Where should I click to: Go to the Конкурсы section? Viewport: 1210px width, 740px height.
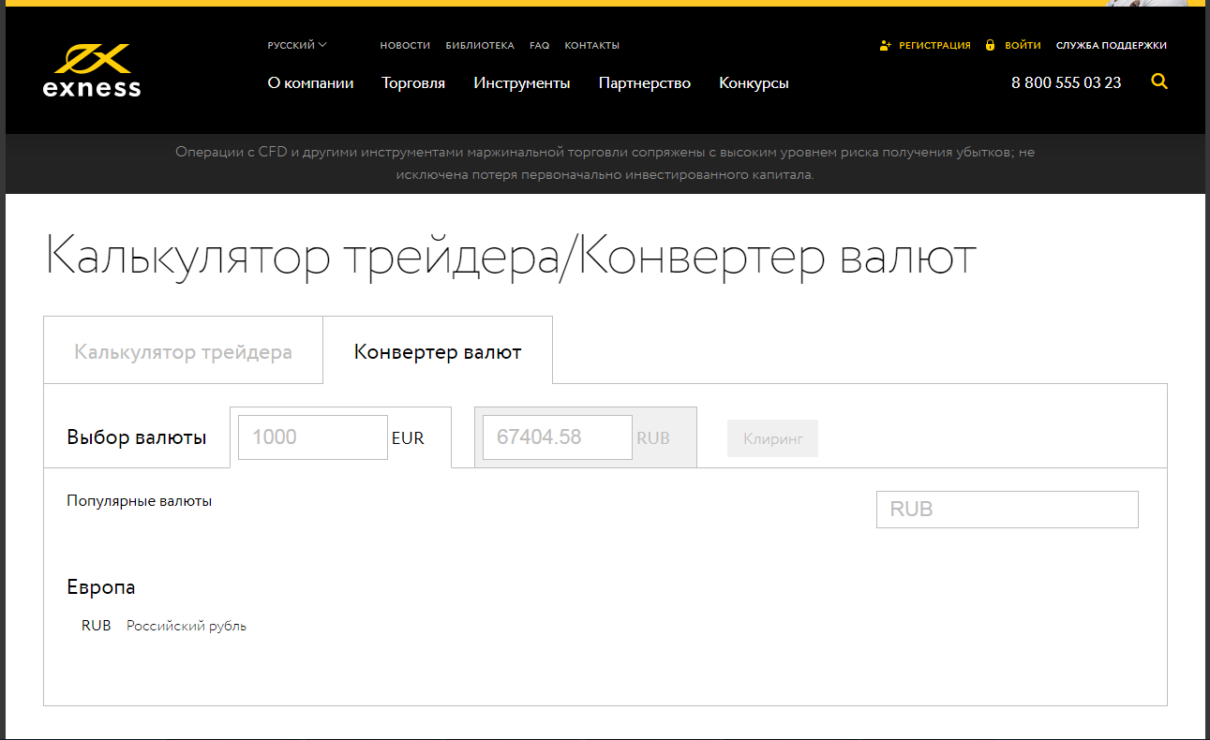[x=754, y=83]
